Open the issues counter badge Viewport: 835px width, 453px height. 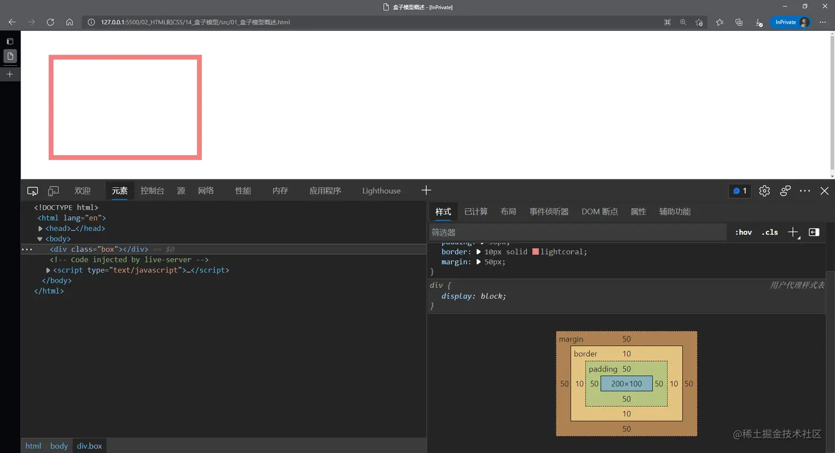tap(740, 191)
